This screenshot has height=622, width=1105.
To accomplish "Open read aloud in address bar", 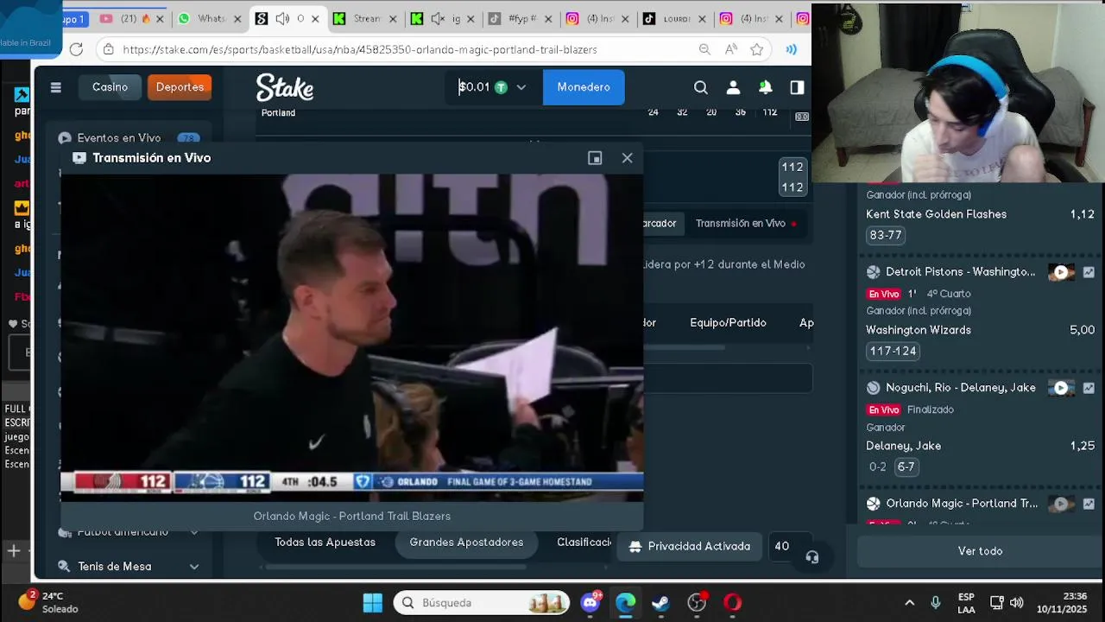I will pyautogui.click(x=731, y=49).
